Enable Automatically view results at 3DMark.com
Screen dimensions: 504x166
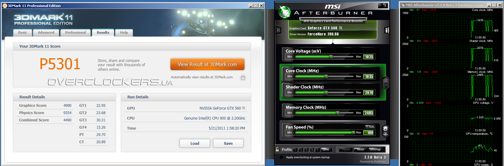click(x=243, y=78)
